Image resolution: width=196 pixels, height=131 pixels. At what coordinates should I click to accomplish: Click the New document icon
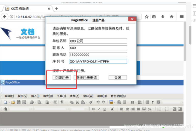point(5,102)
